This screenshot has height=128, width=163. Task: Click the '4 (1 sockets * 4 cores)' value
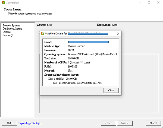79,62
